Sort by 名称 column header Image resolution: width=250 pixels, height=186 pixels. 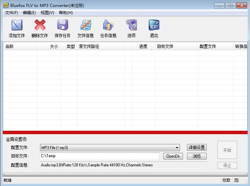[20, 46]
